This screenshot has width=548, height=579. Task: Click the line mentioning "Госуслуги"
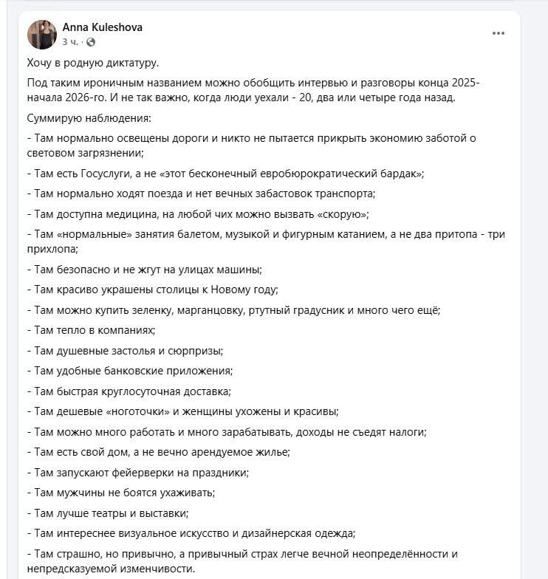point(225,174)
